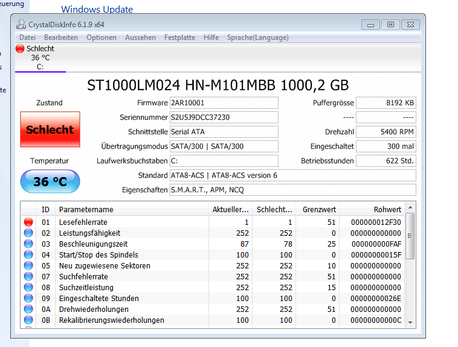Click the Schnittstelle field Serial ATA

[x=224, y=132]
